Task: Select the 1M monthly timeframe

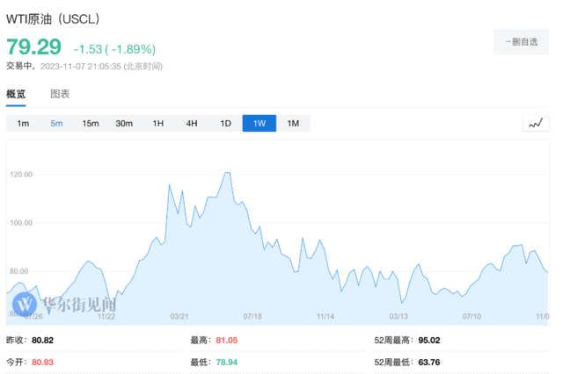Action: point(293,124)
